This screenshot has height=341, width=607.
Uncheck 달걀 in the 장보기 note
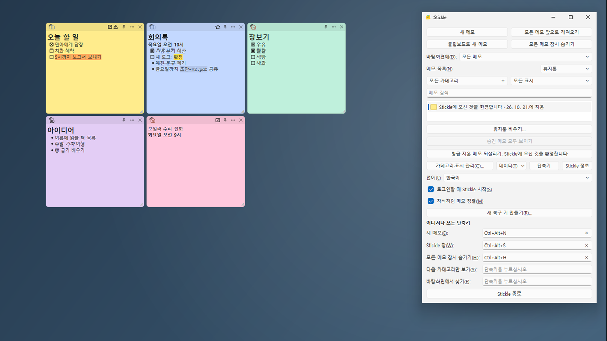tap(253, 51)
